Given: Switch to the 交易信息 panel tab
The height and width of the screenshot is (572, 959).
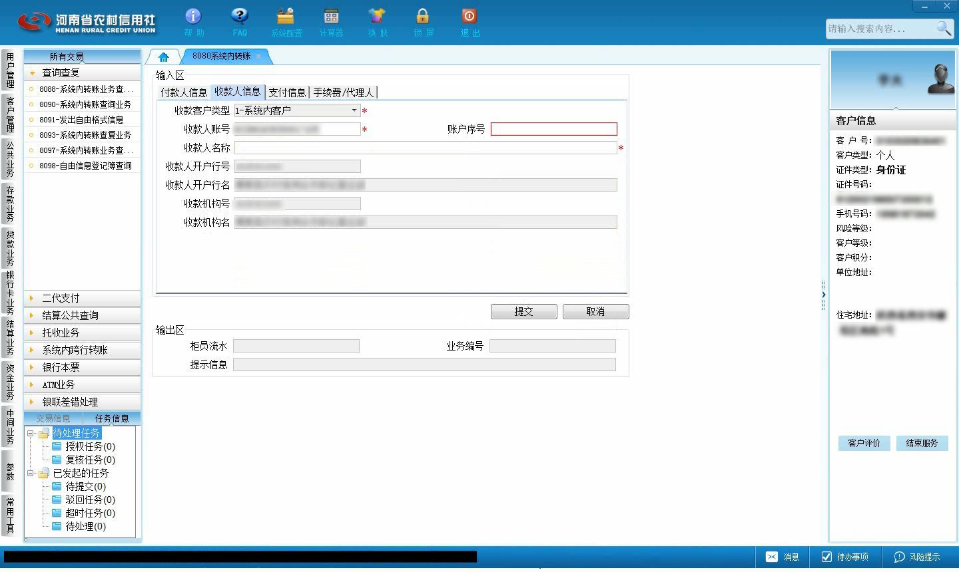Looking at the screenshot, I should [x=53, y=418].
